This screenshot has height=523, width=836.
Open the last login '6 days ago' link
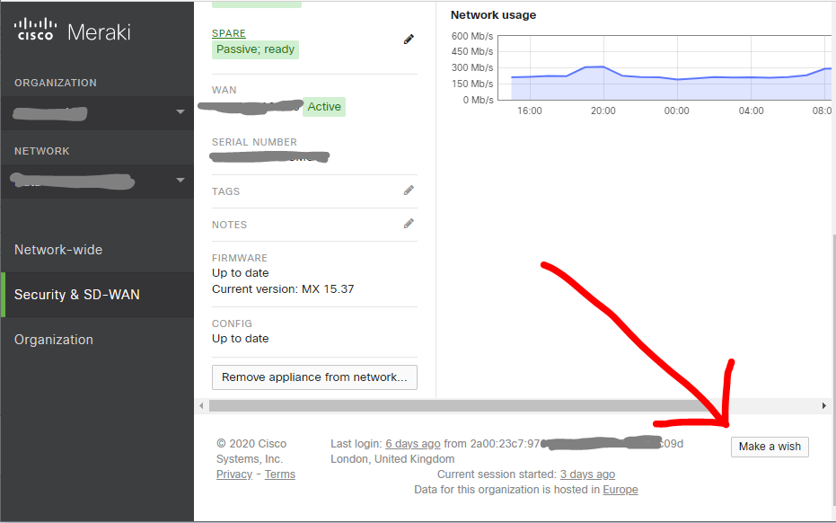(x=413, y=443)
